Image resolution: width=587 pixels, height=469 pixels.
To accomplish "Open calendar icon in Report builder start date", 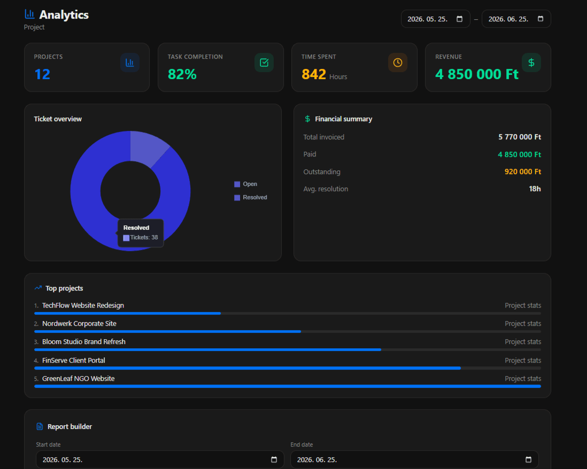I will 274,459.
